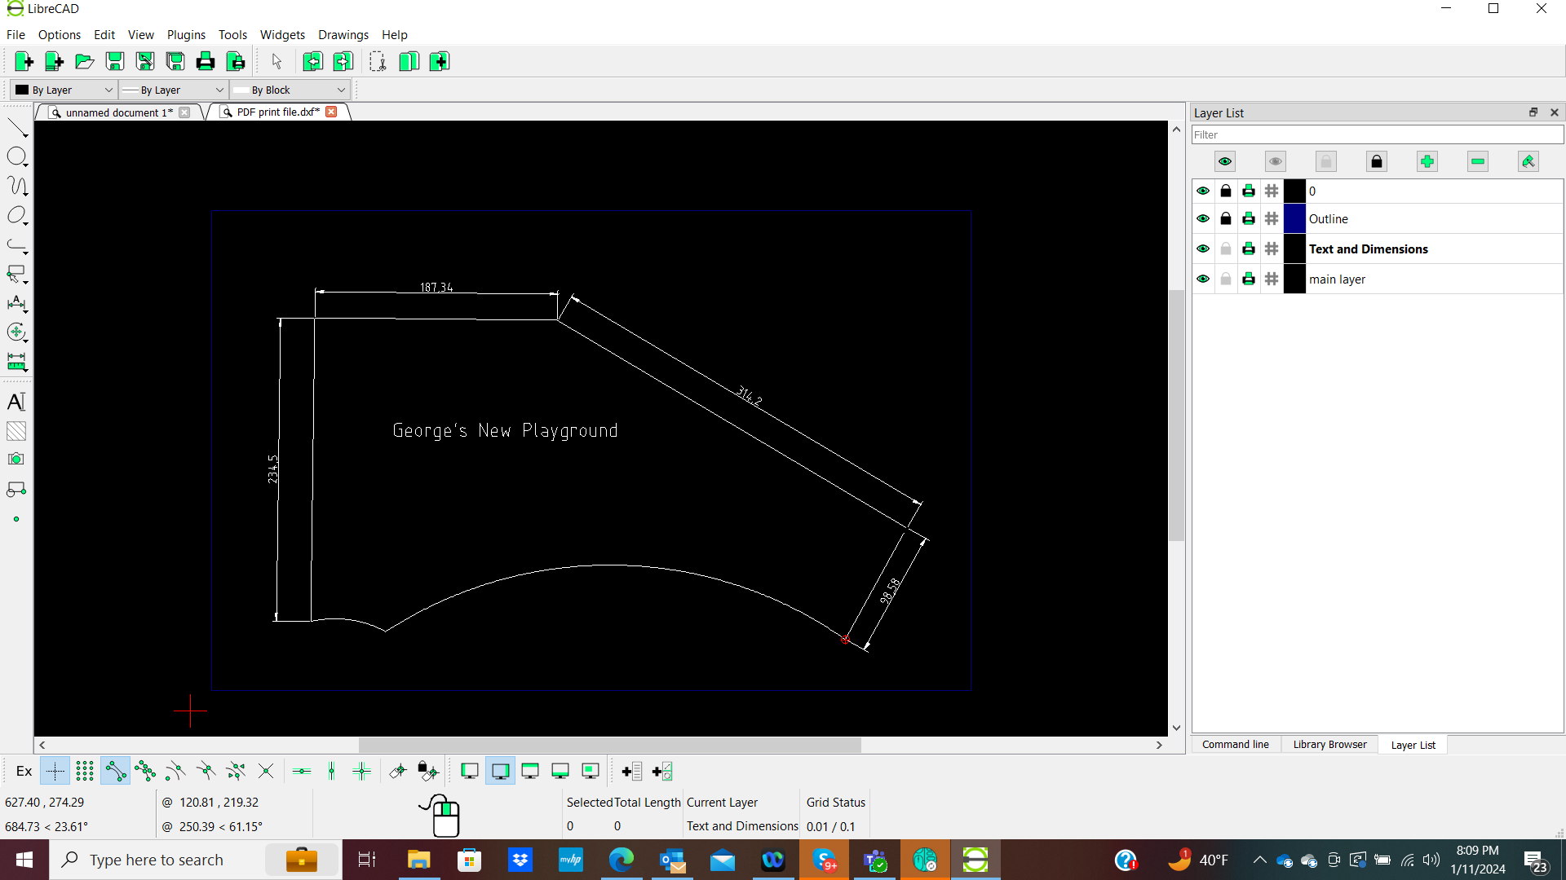Click the Outline layer blue color swatch
1566x880 pixels.
click(x=1294, y=218)
